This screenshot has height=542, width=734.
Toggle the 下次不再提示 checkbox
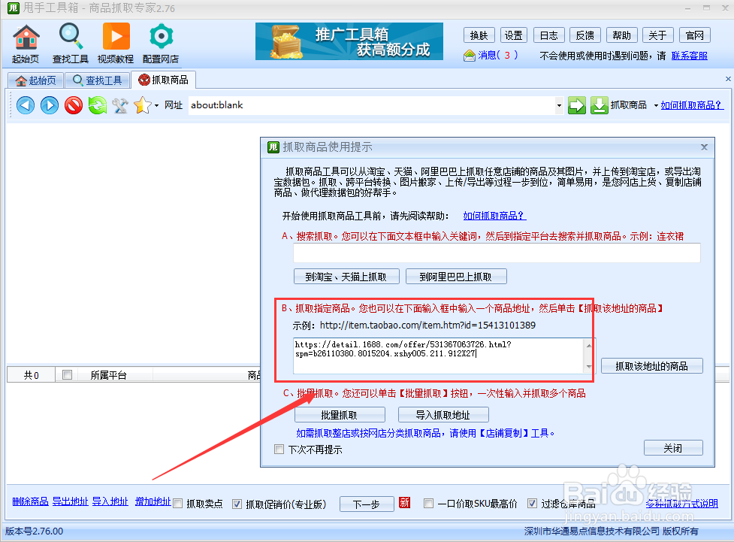(279, 450)
